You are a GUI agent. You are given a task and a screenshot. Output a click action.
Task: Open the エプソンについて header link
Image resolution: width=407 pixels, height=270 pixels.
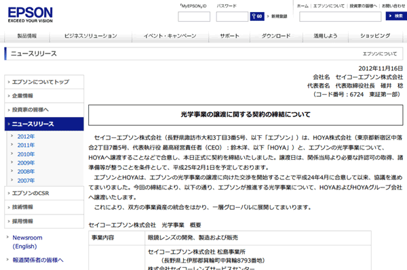328,6
